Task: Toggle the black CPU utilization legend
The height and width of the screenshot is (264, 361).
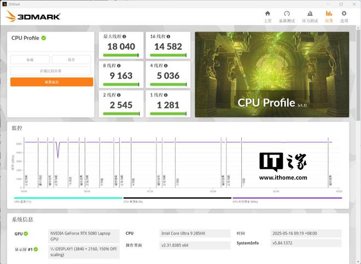Action: tap(177, 198)
